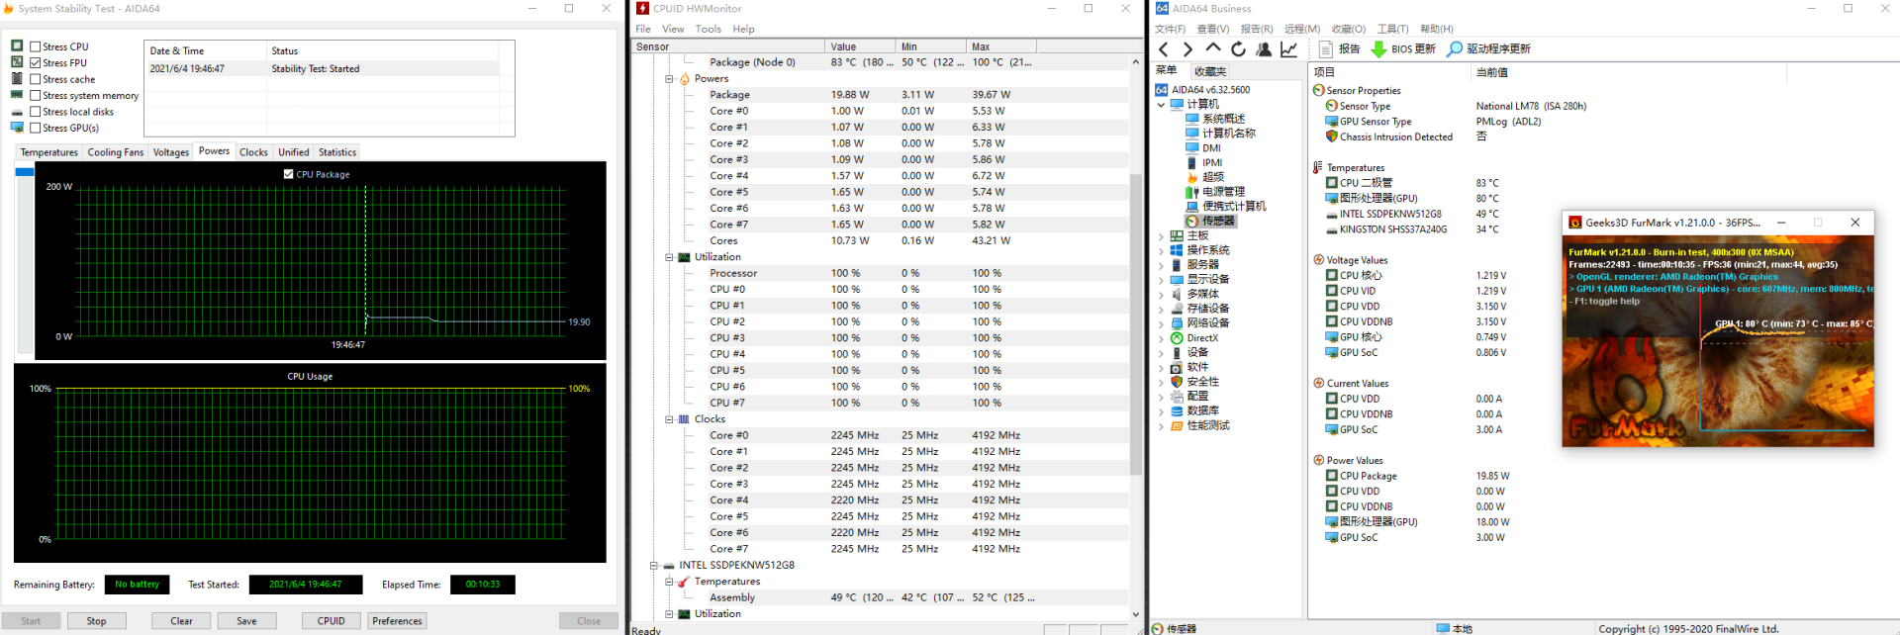1900x635 pixels.
Task: Expand the 网络设备 node in AIDA64 tree
Action: (1161, 323)
